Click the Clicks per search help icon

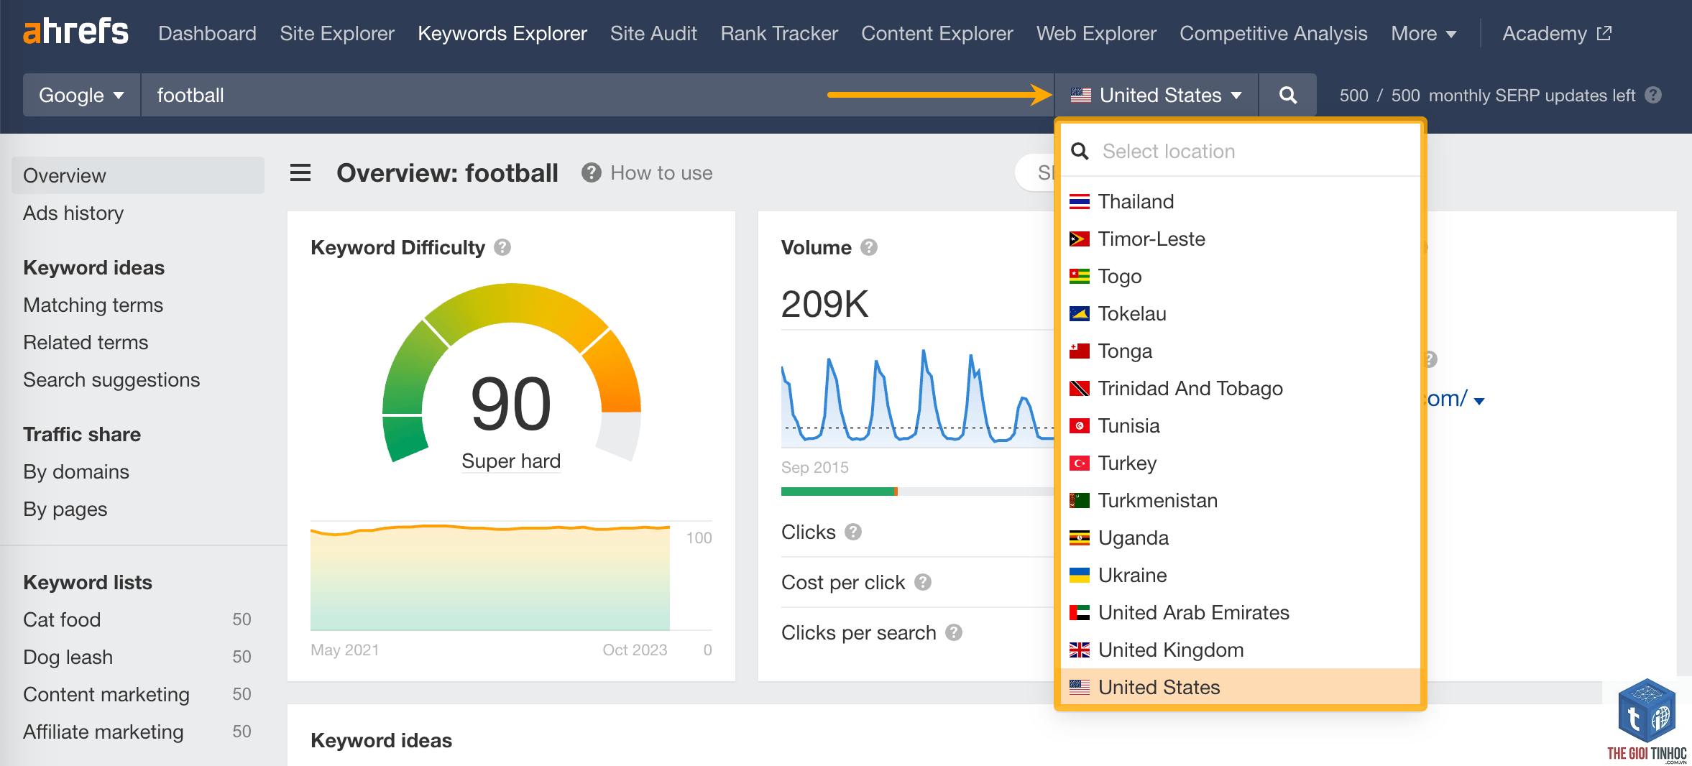(x=954, y=632)
